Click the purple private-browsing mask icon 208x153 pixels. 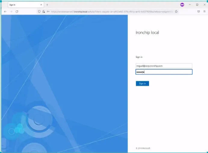click(x=182, y=5)
